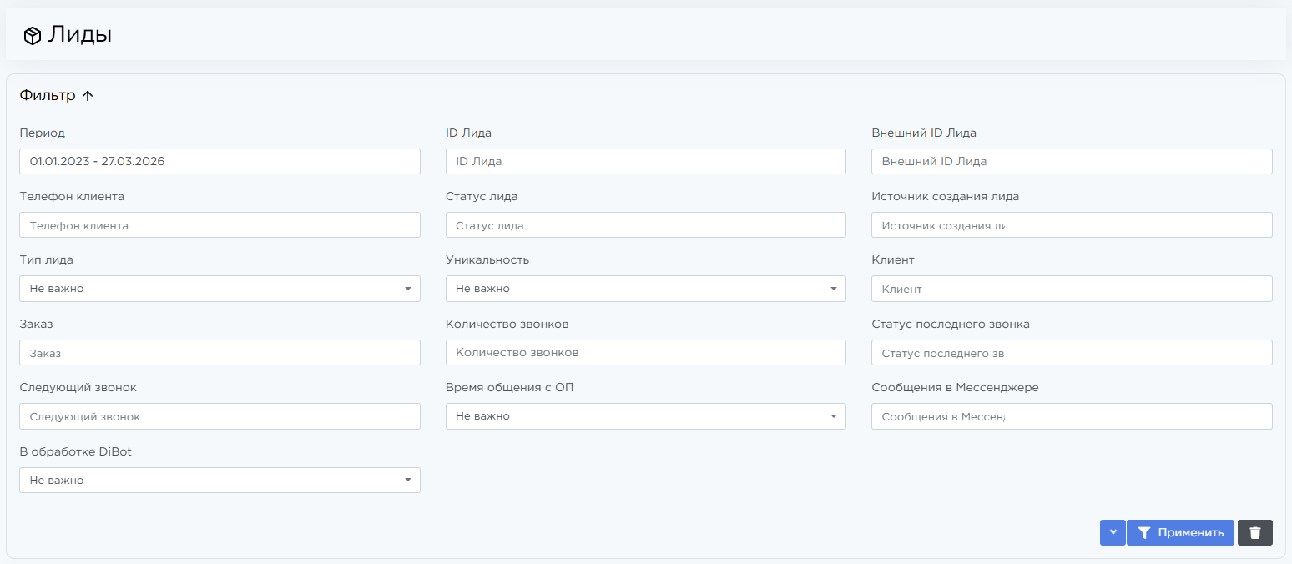Screen dimensions: 1292x564
Task: Focus the Источник создания лида field
Action: click(1071, 225)
